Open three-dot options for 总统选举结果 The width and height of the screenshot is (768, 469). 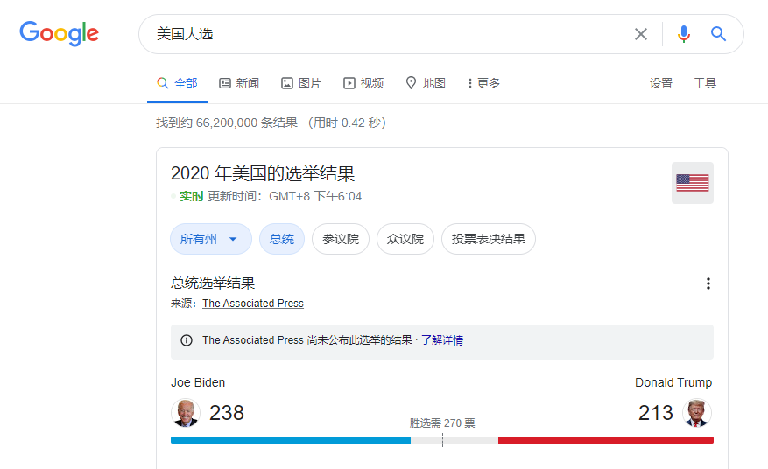708,283
